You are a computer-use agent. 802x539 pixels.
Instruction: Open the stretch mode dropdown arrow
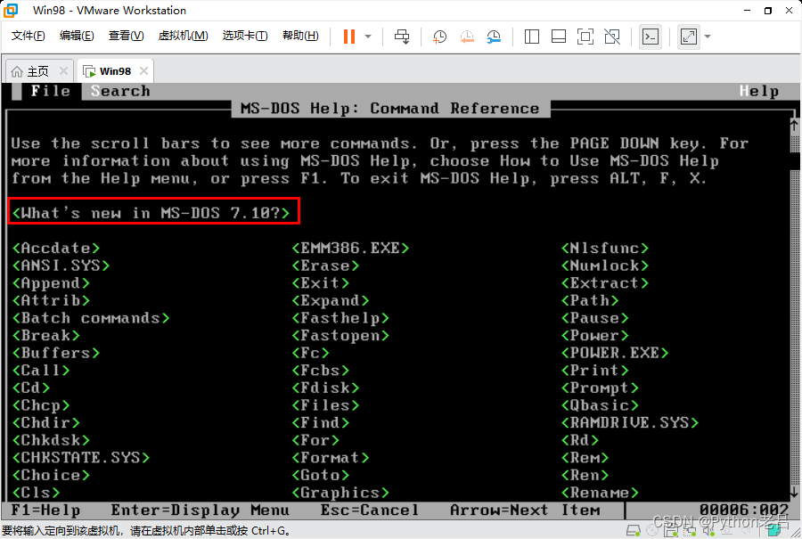click(x=708, y=37)
